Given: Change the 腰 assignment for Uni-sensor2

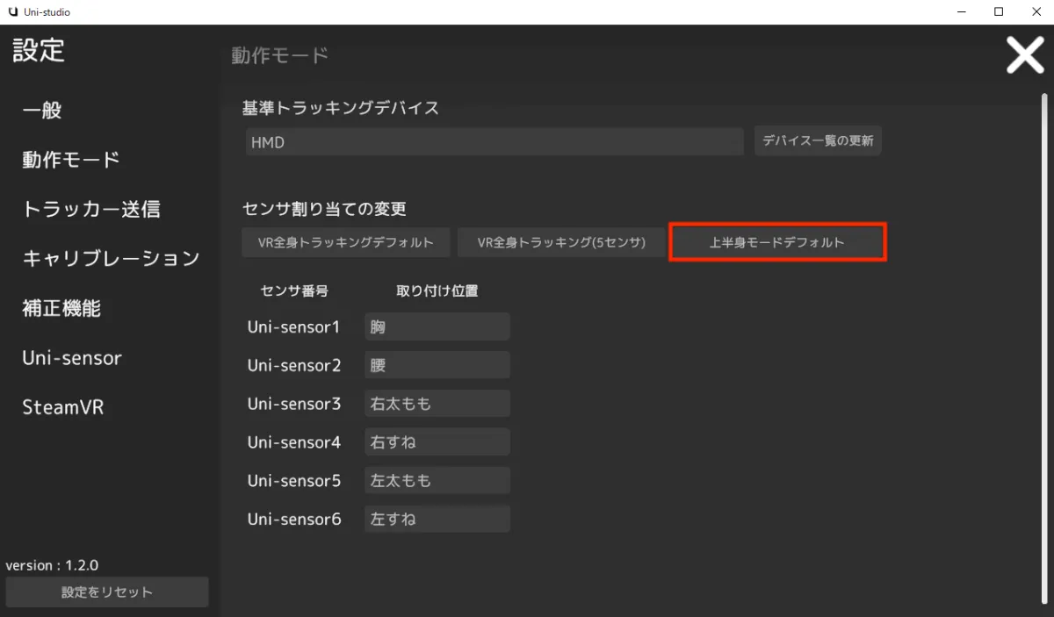Looking at the screenshot, I should (x=437, y=364).
